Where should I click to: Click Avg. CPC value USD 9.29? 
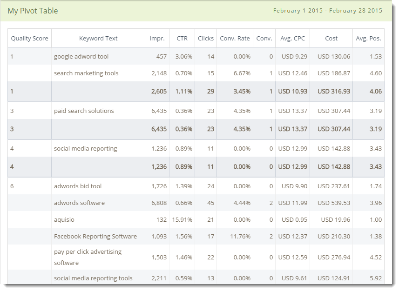tap(294, 56)
